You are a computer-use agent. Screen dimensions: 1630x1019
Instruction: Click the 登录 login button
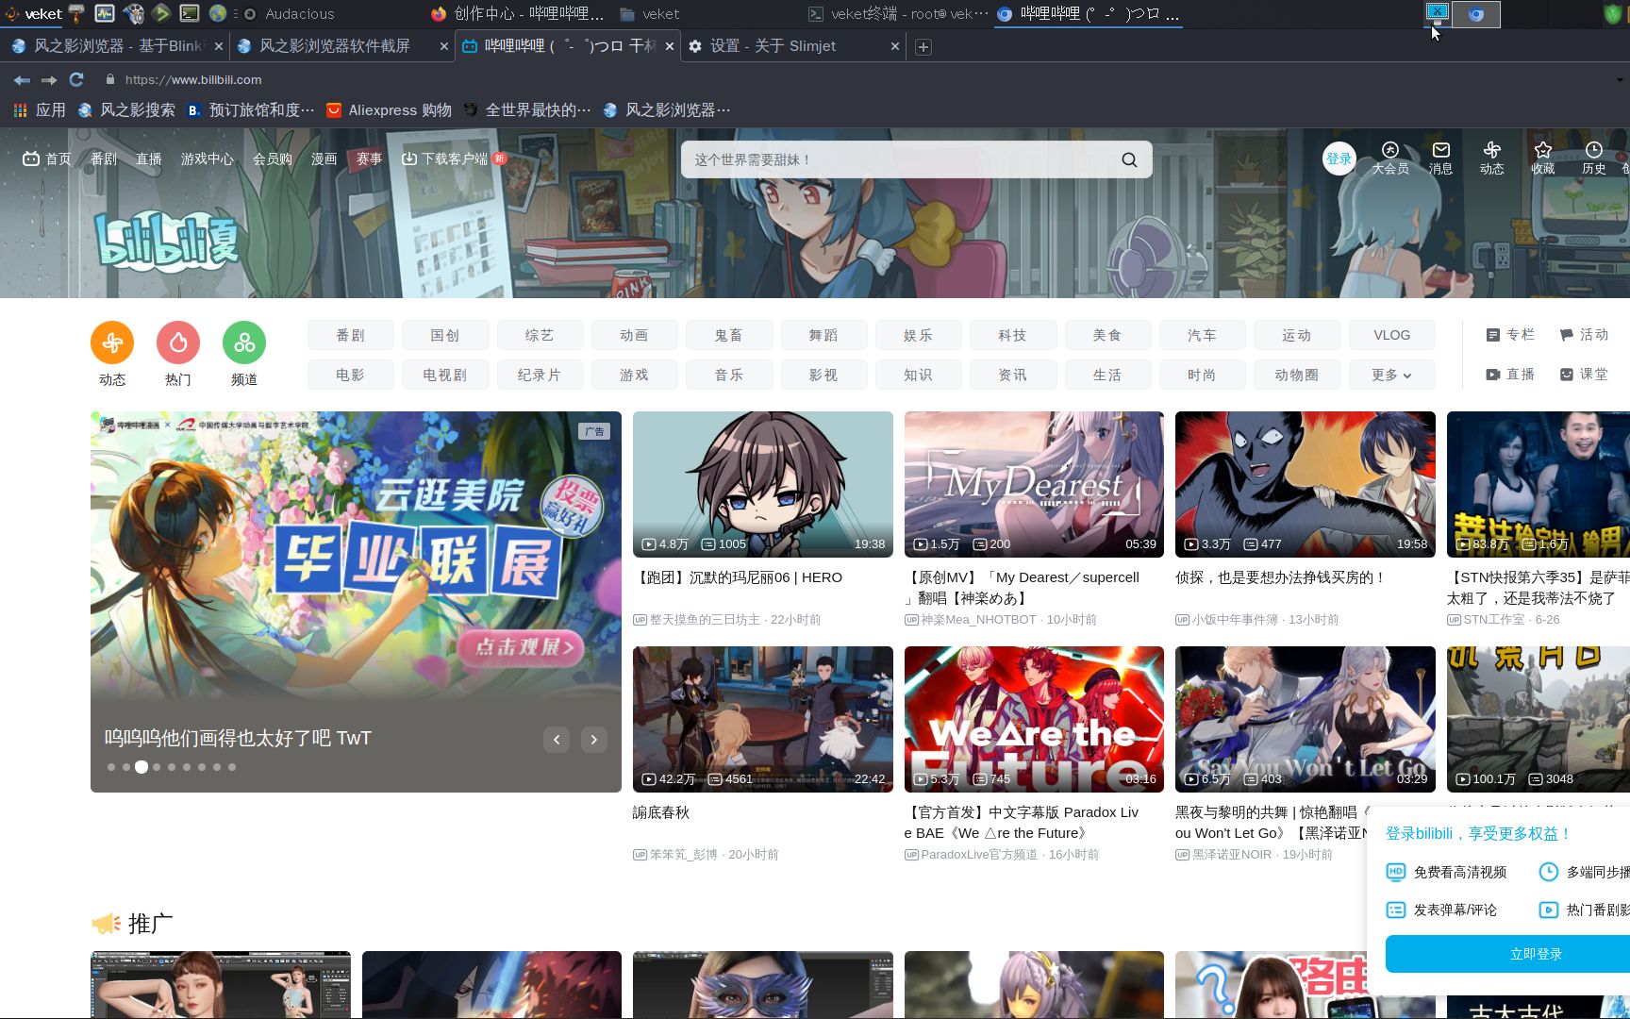click(x=1339, y=159)
